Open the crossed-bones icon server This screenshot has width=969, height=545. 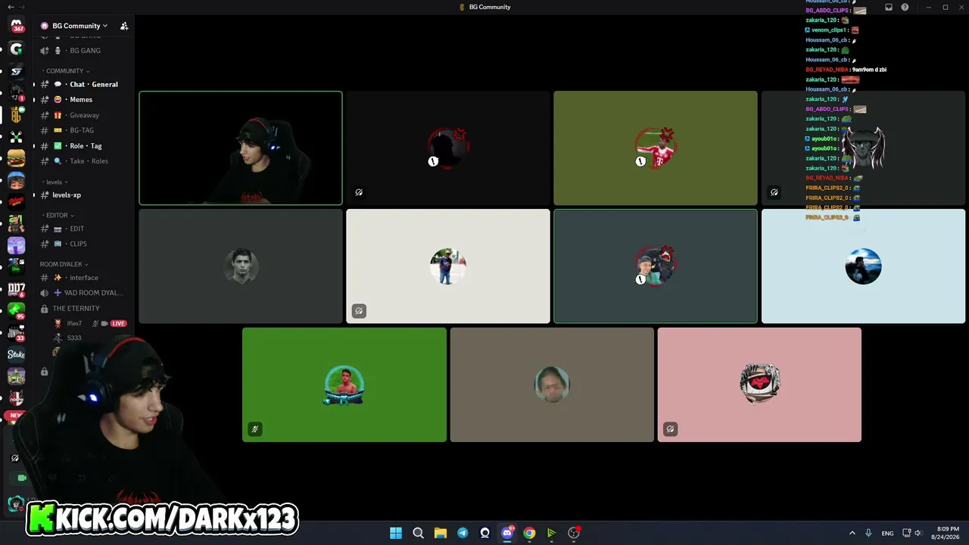point(17,136)
